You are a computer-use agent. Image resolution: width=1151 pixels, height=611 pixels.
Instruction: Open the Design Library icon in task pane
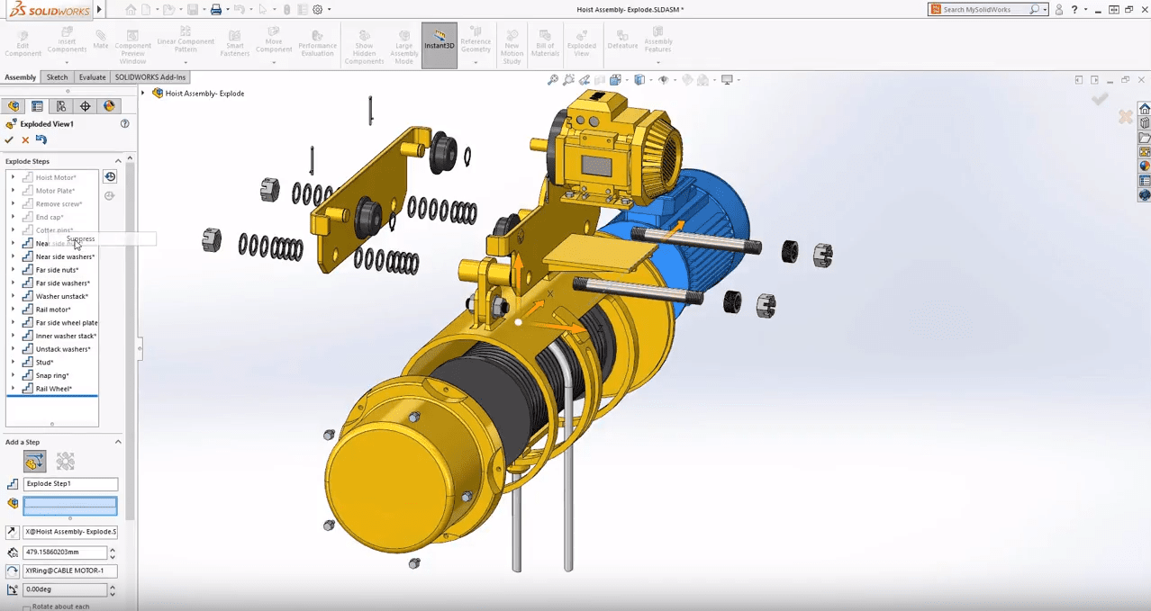1145,123
